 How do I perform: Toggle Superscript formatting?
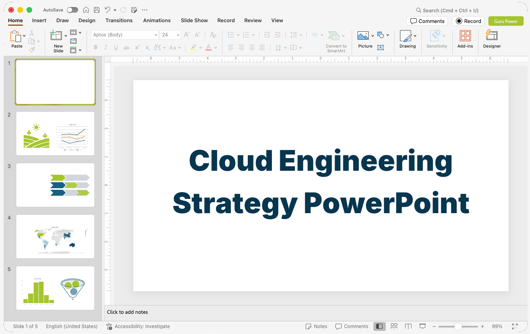point(137,48)
